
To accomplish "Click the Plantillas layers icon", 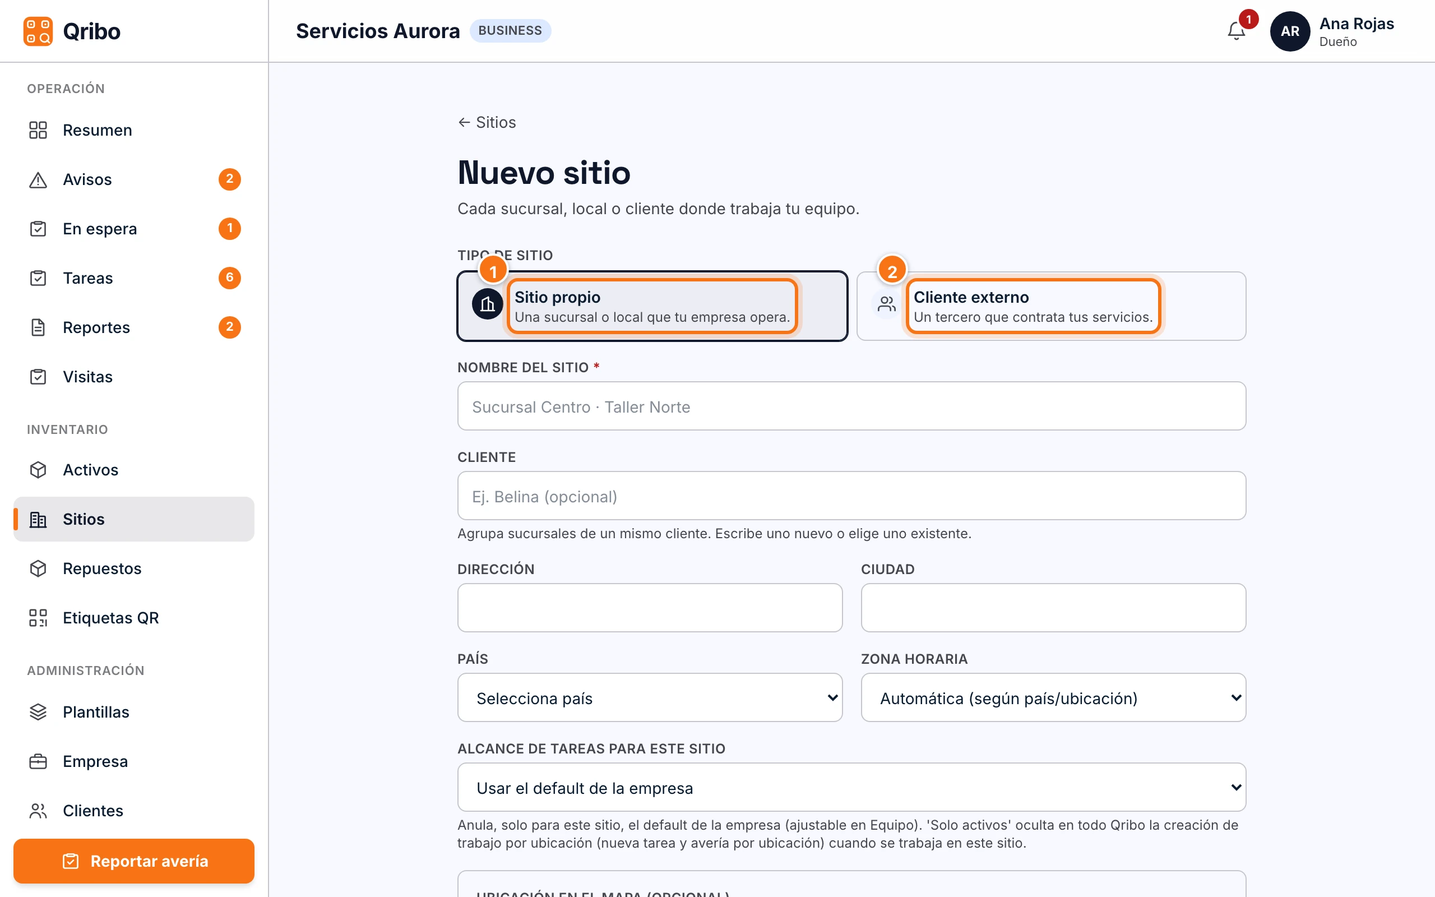I will pos(38,711).
